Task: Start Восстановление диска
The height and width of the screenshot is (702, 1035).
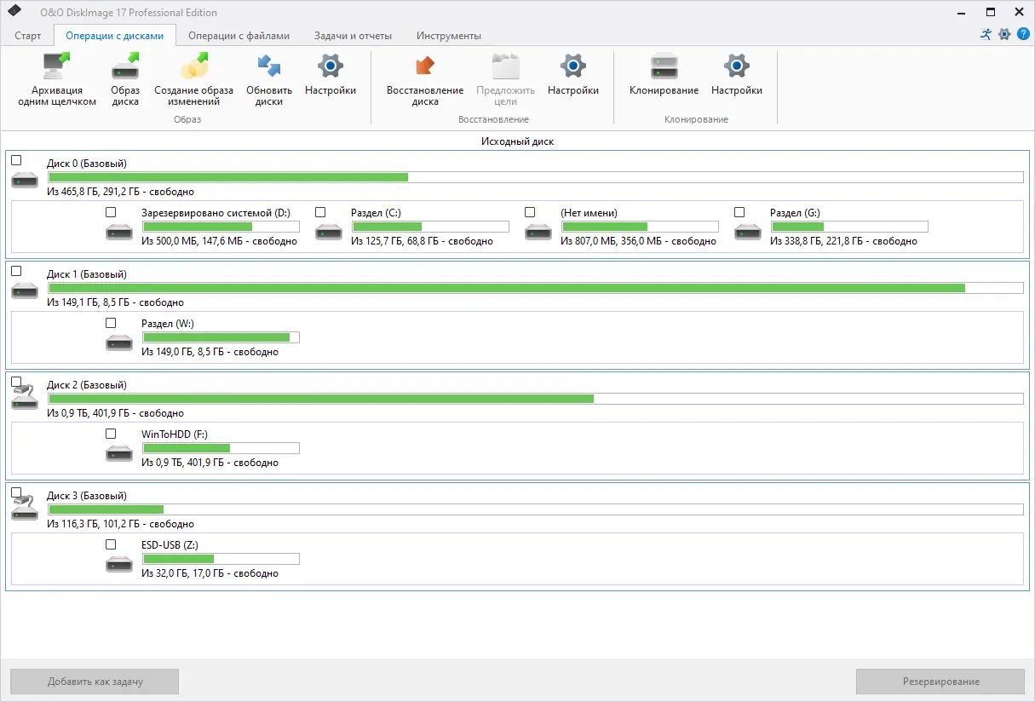Action: click(425, 80)
